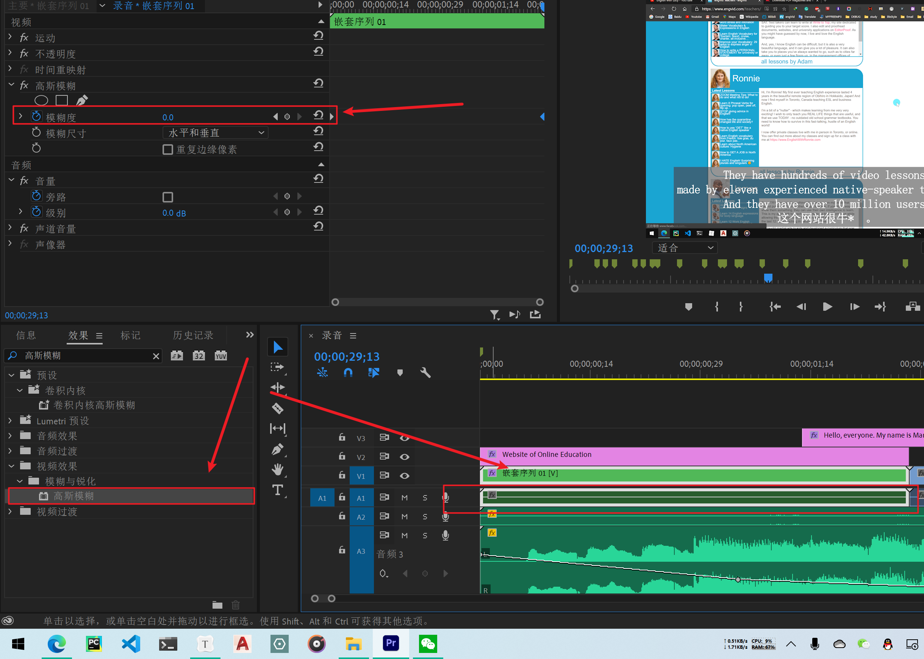Click the blur amount value 0.0
This screenshot has width=924, height=659.
point(168,118)
